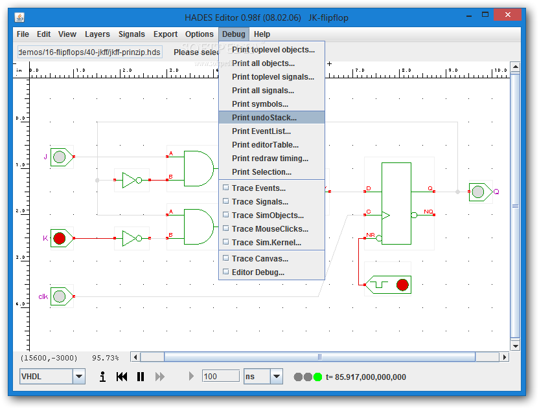Screen dimensions: 539x409
Task: Click the Java icon in the title bar
Action: (x=19, y=17)
